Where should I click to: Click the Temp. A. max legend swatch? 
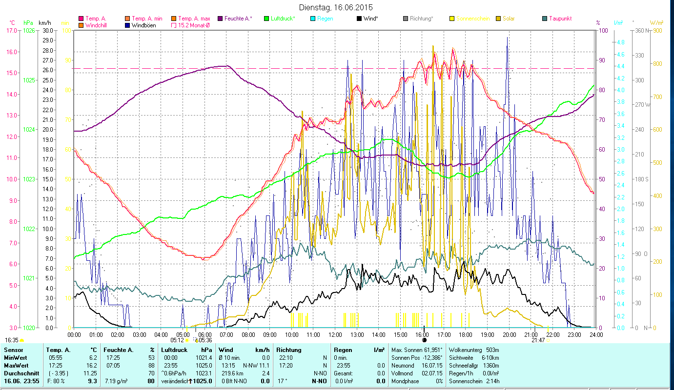click(x=174, y=19)
